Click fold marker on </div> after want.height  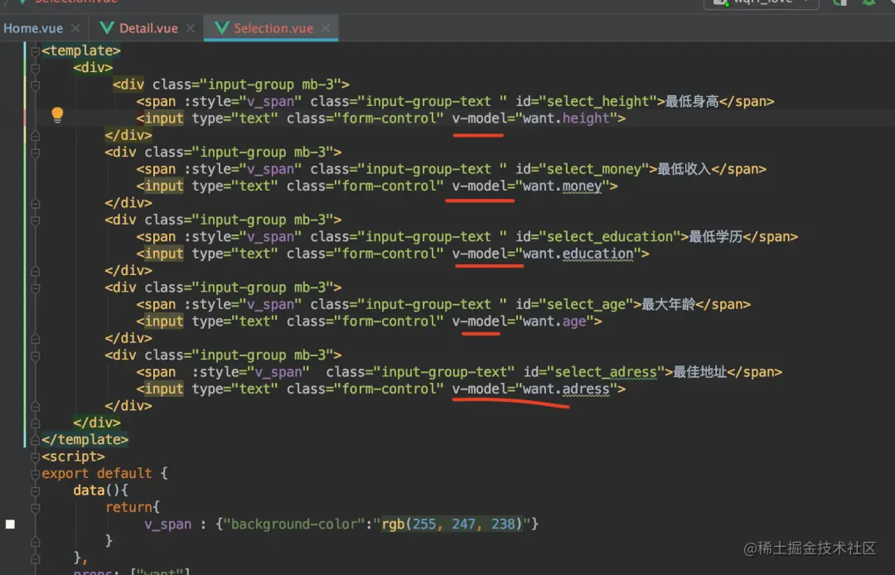click(36, 136)
